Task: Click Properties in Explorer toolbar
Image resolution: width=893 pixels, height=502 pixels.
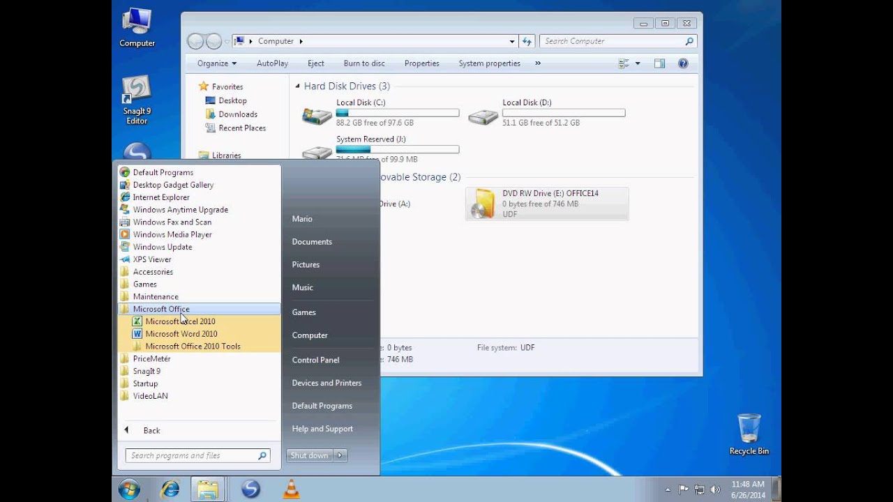Action: coord(422,63)
